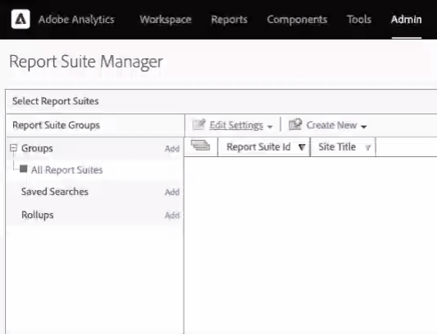
Task: Click the Select Report Suites heading
Action: 56,101
